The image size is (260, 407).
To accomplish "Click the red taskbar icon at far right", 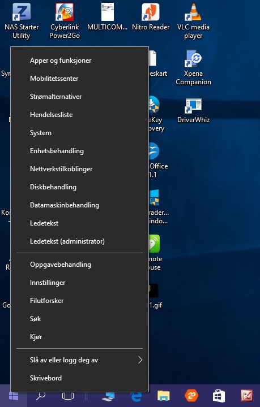I will click(x=246, y=396).
